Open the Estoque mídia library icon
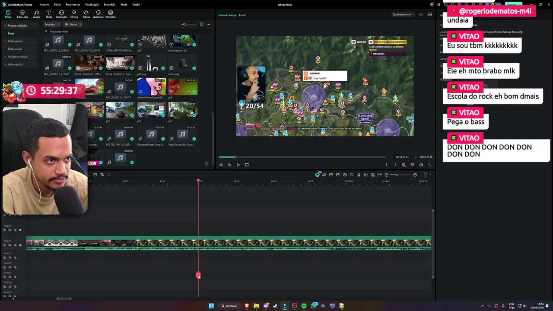Image resolution: width=553 pixels, height=311 pixels. (x=22, y=14)
